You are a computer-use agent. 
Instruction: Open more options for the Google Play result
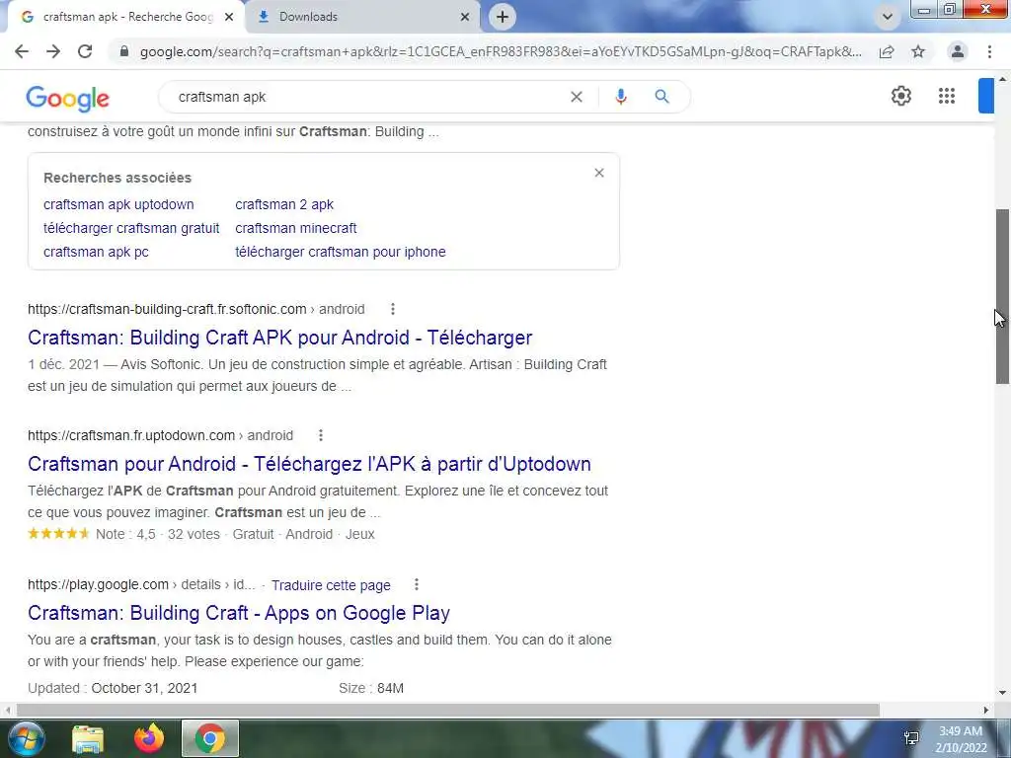click(x=417, y=584)
